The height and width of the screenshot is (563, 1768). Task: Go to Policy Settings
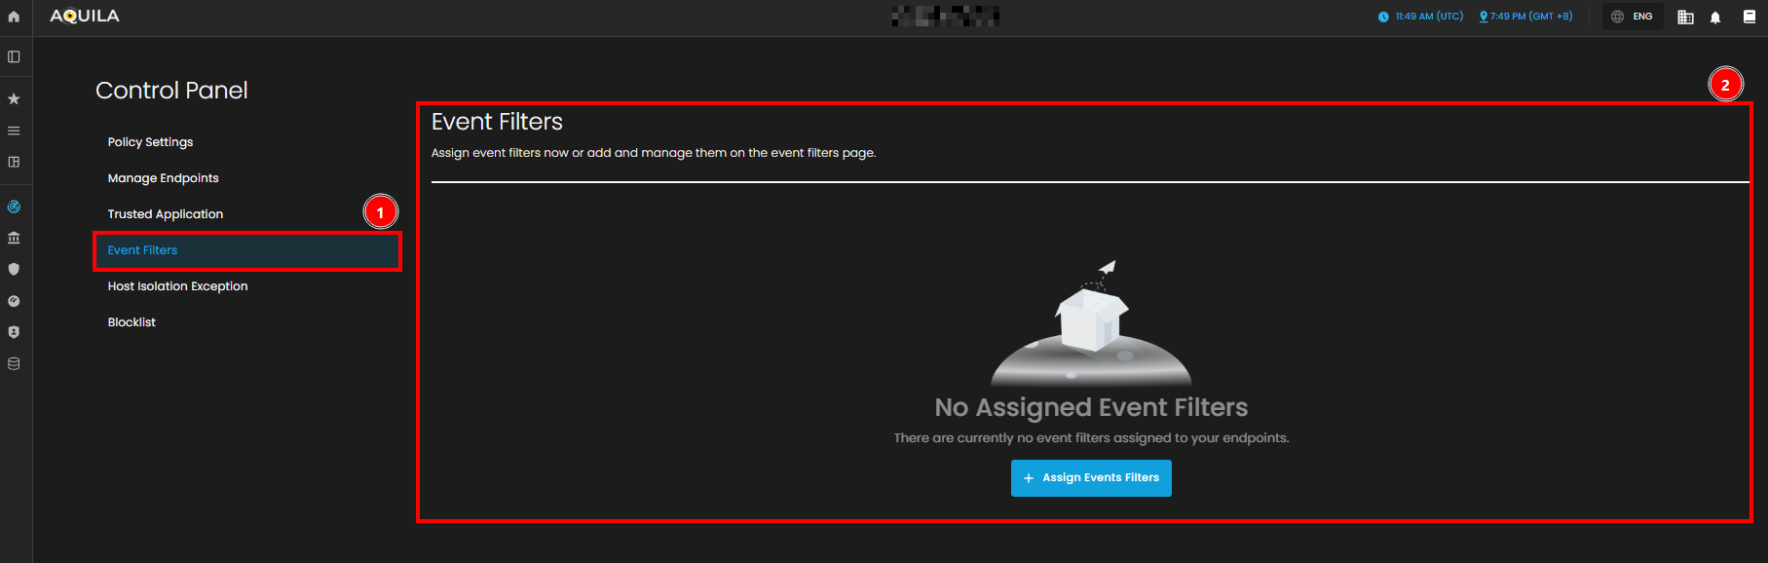pyautogui.click(x=150, y=142)
